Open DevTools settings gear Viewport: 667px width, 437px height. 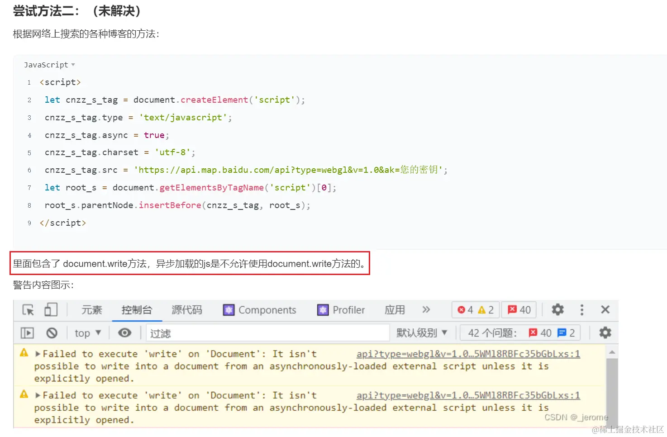pyautogui.click(x=557, y=310)
